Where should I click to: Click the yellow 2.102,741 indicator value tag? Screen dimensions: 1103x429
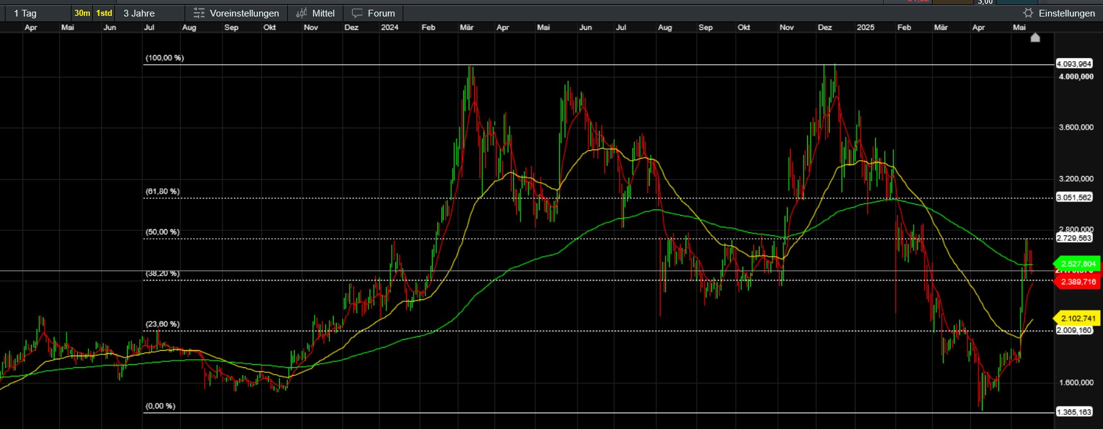[x=1077, y=318]
